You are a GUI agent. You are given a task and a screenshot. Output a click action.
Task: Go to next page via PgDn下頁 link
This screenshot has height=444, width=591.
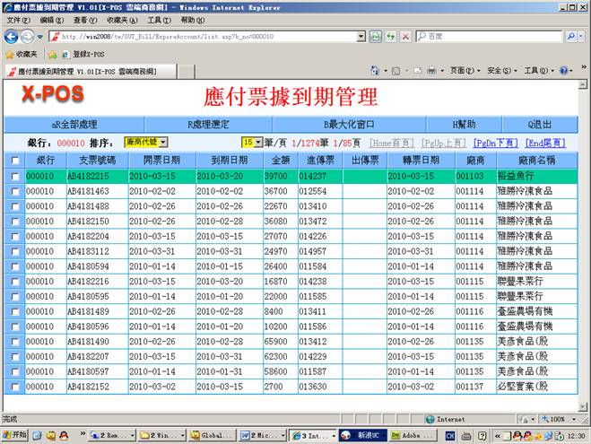point(494,143)
